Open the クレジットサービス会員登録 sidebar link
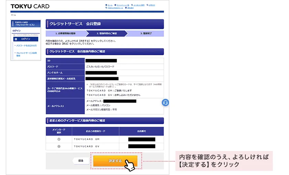The width and height of the screenshot is (289, 175). tap(26, 54)
